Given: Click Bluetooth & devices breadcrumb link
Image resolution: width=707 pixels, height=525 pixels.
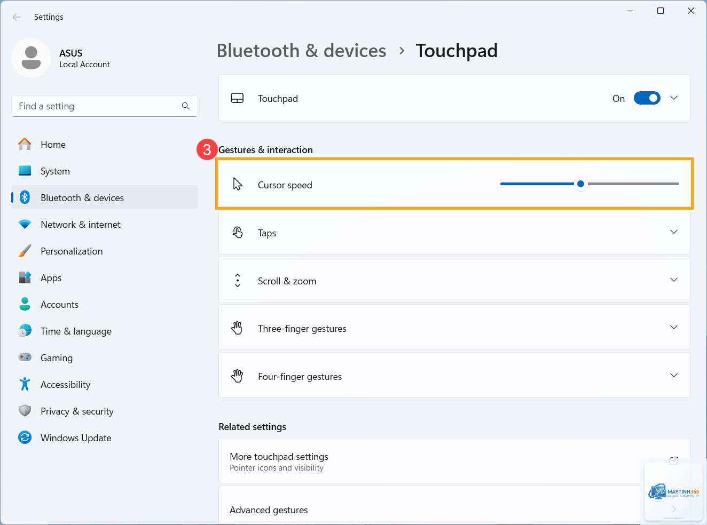Looking at the screenshot, I should click(x=301, y=51).
